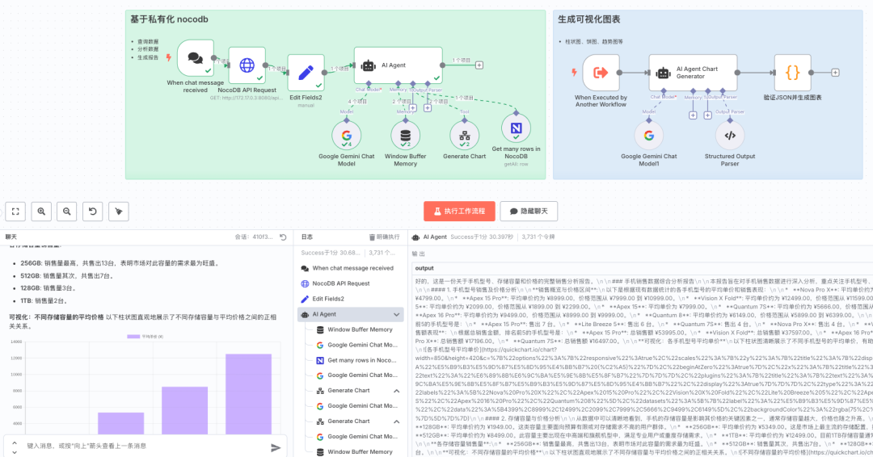
Task: Send the chat message with arrow icon
Action: point(276,447)
